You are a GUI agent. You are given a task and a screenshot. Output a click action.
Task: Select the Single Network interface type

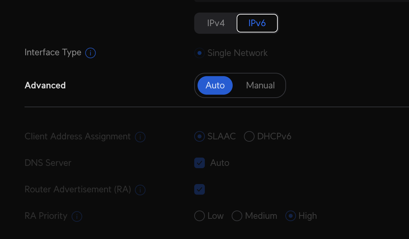199,53
